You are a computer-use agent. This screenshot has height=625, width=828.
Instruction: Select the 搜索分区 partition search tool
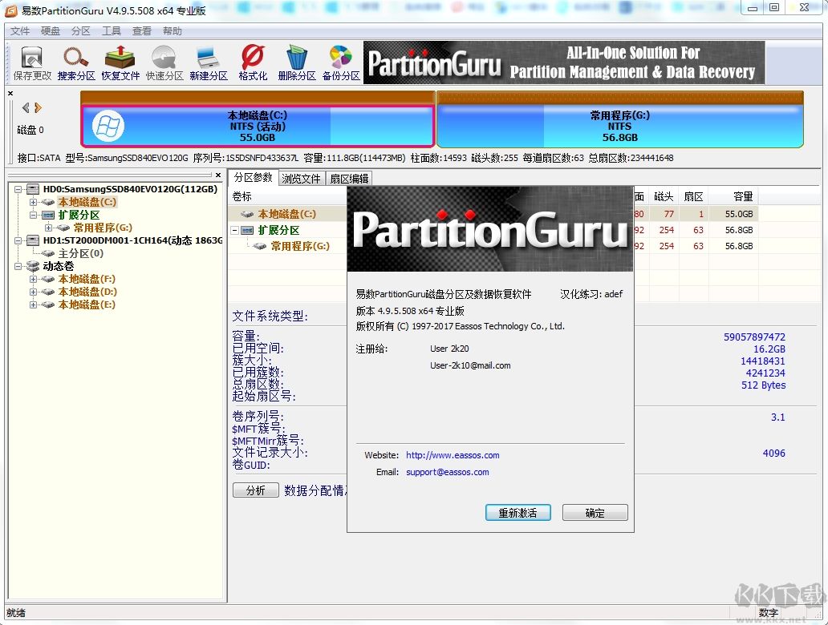(x=75, y=62)
